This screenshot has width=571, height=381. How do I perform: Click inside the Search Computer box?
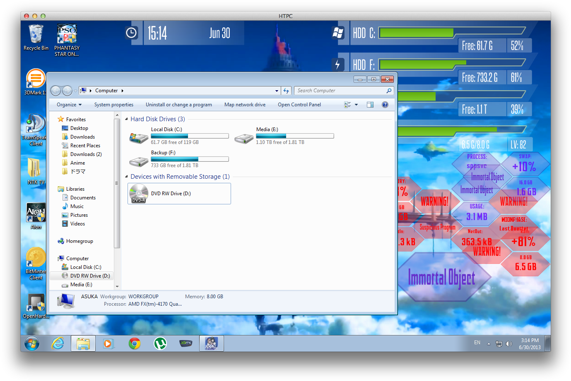coord(340,90)
